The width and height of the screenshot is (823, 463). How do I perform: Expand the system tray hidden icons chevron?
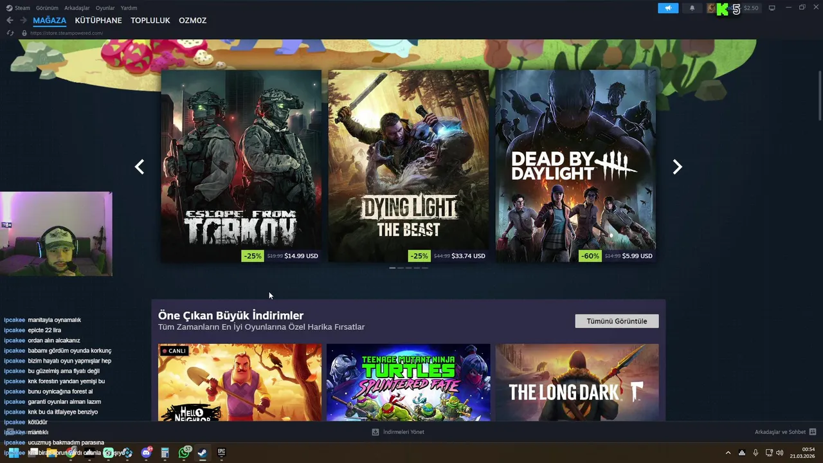728,453
